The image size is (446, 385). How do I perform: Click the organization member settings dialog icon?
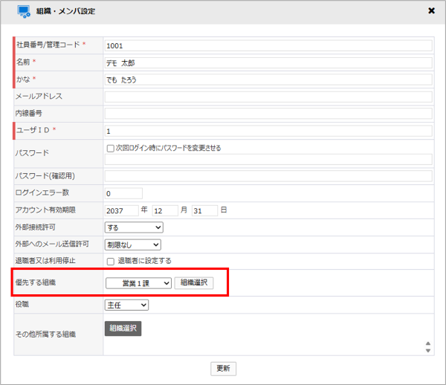click(x=24, y=12)
